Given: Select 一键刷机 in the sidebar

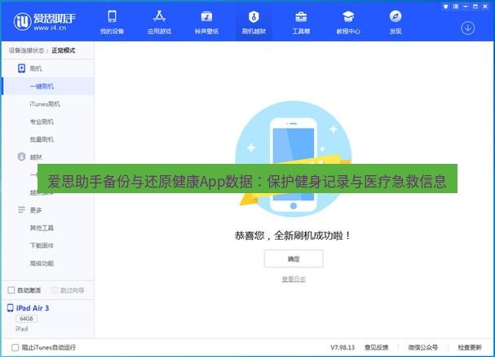Looking at the screenshot, I should 48,86.
